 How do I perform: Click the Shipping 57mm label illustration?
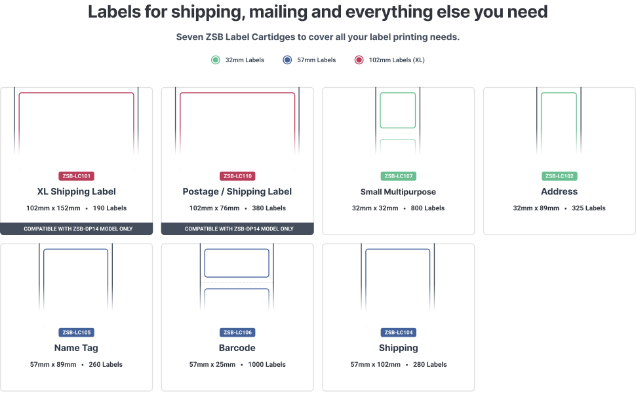pos(398,285)
